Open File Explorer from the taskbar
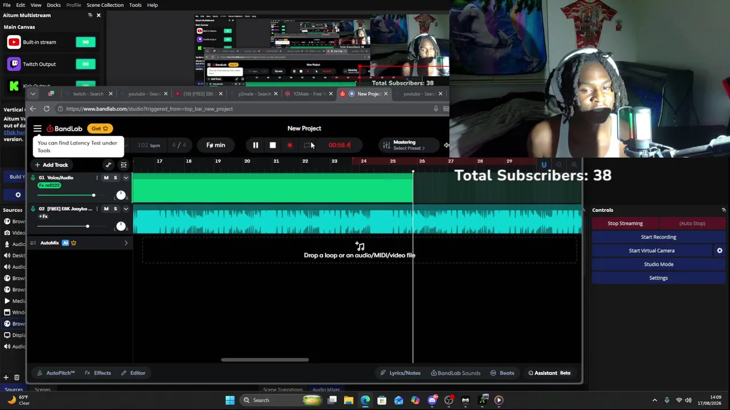The width and height of the screenshot is (730, 410). (x=348, y=400)
